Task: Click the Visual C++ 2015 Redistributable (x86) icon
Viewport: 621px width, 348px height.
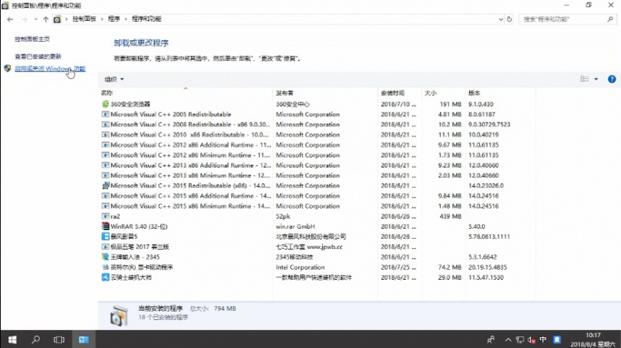Action: click(x=106, y=185)
